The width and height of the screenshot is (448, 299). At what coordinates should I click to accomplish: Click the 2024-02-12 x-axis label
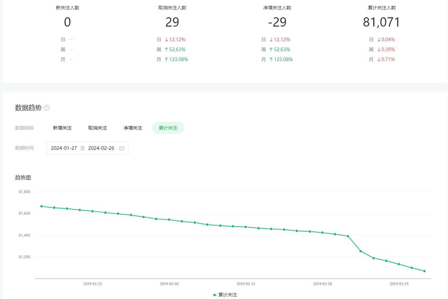point(246,284)
